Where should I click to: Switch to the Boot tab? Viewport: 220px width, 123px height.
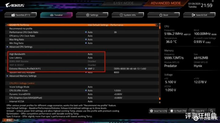pyautogui.click(x=164, y=15)
